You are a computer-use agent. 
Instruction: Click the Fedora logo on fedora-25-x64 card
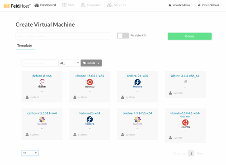coord(89,121)
